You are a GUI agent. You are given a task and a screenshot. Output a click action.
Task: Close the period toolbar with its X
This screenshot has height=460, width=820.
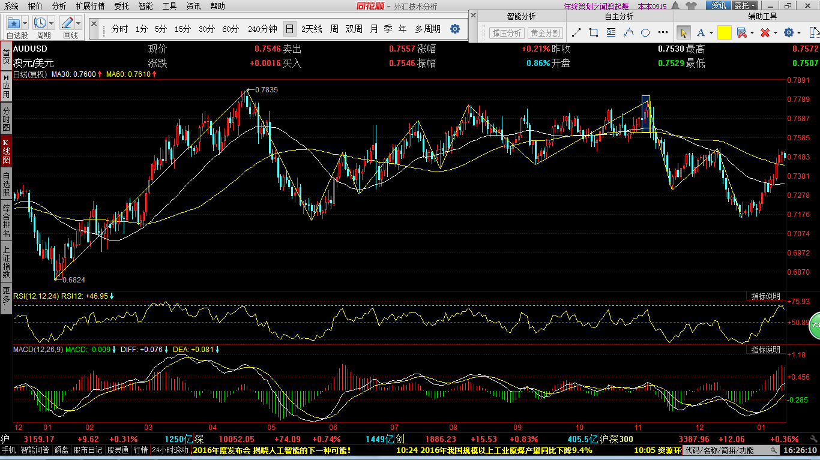click(x=93, y=22)
